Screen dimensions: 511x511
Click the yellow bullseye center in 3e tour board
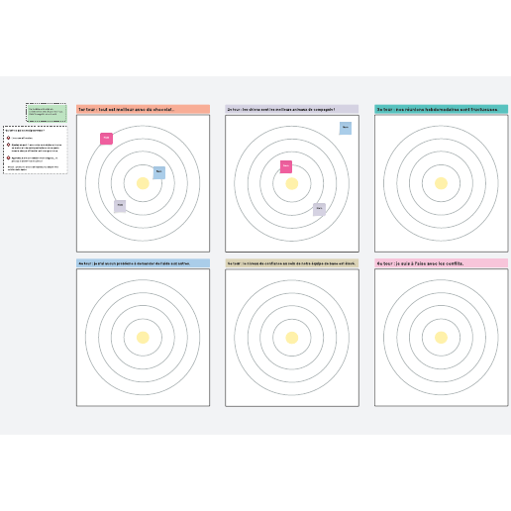441,183
